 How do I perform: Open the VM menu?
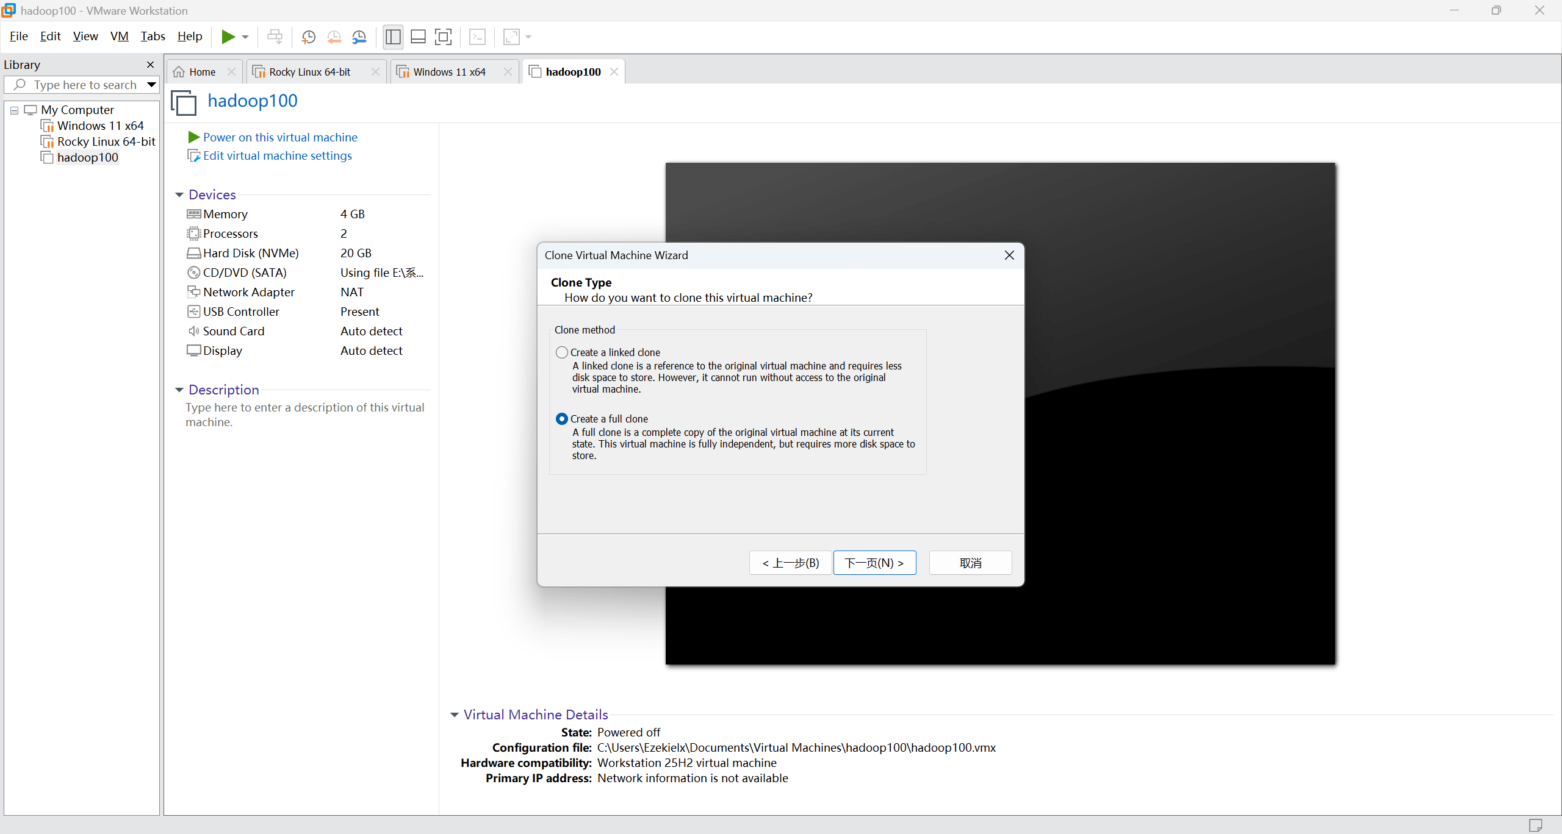(120, 37)
